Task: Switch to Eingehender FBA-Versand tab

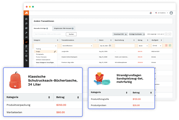Action: (x=64, y=28)
